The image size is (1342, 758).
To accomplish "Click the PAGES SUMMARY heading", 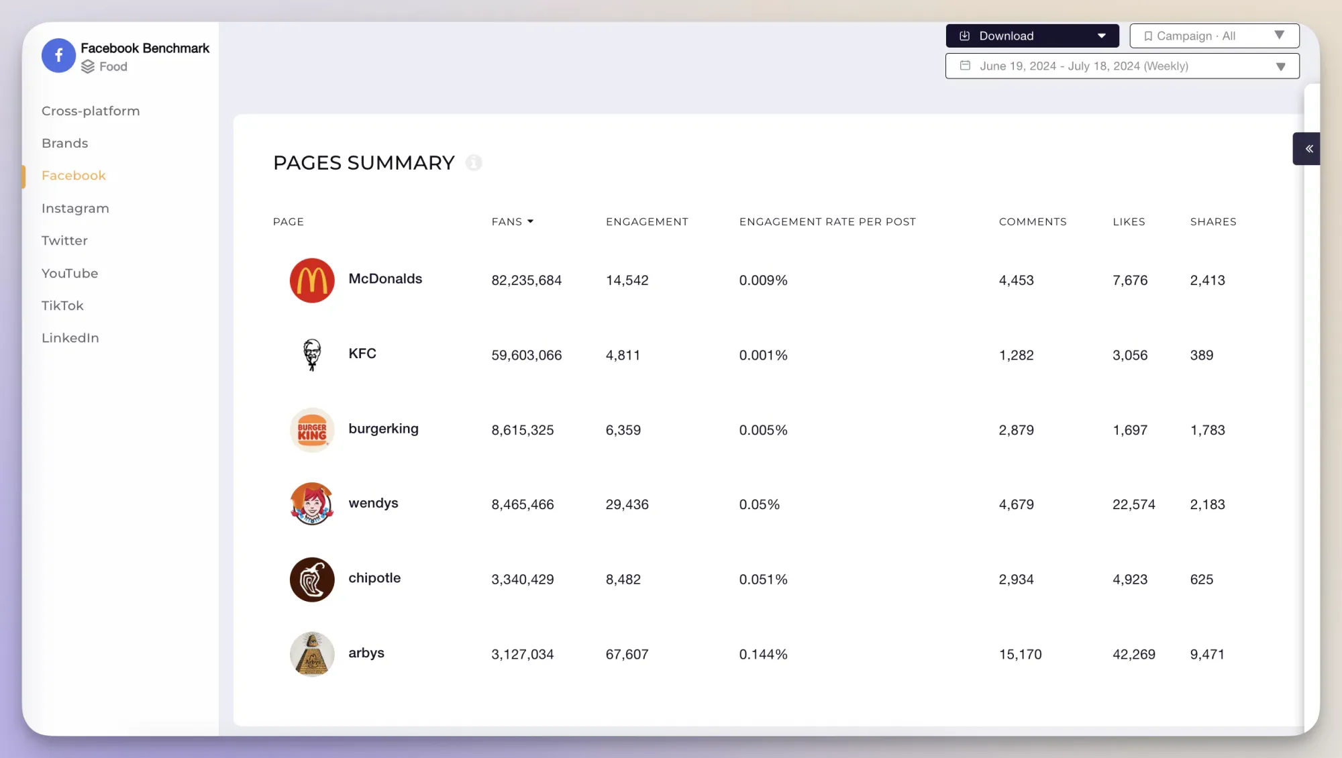I will 364,163.
